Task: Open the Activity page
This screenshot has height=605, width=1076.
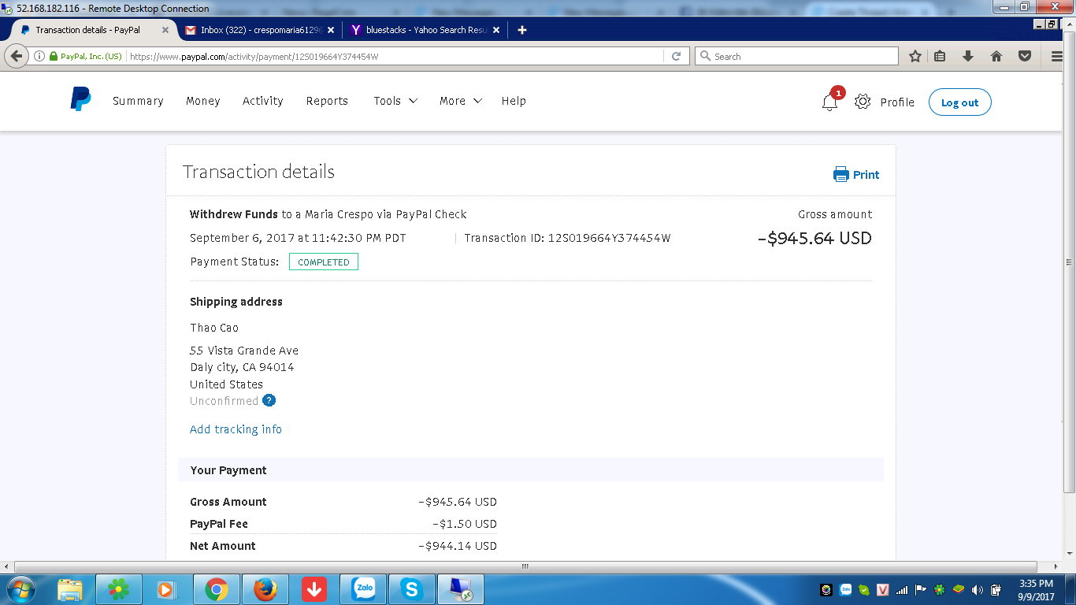Action: (x=263, y=101)
